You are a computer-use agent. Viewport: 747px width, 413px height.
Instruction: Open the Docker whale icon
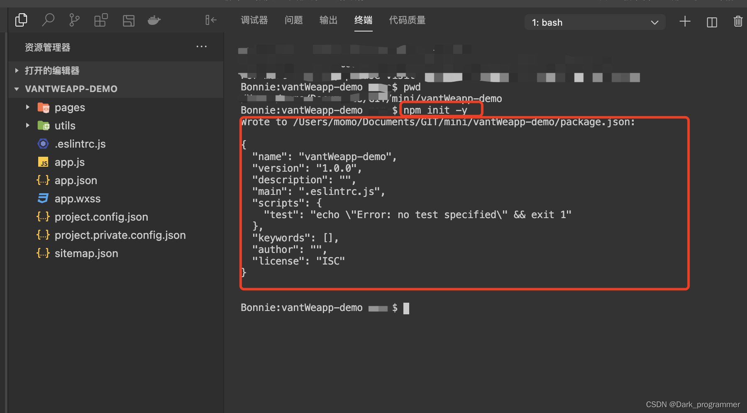(x=154, y=20)
